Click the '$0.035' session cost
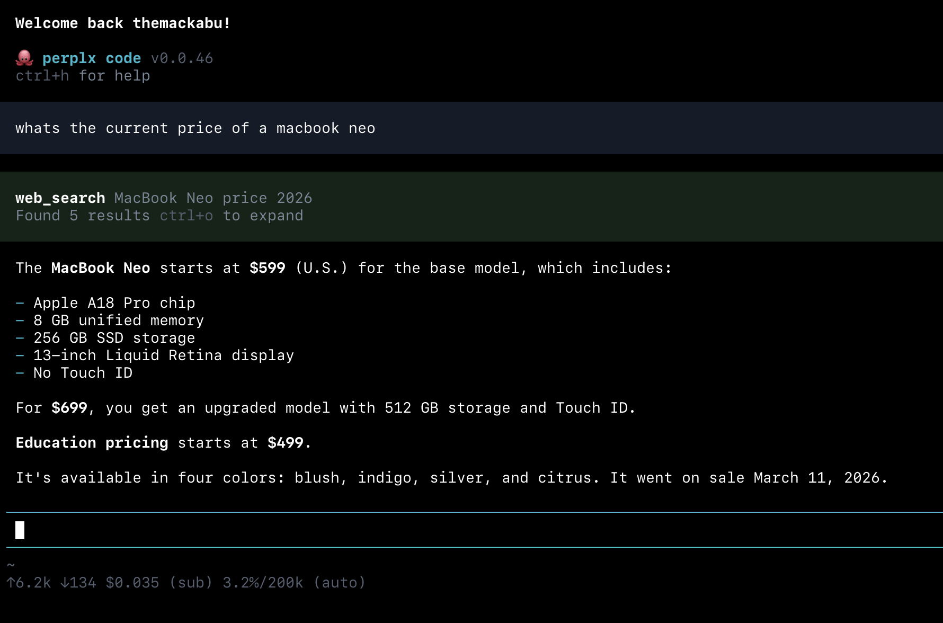The image size is (943, 623). 132,583
